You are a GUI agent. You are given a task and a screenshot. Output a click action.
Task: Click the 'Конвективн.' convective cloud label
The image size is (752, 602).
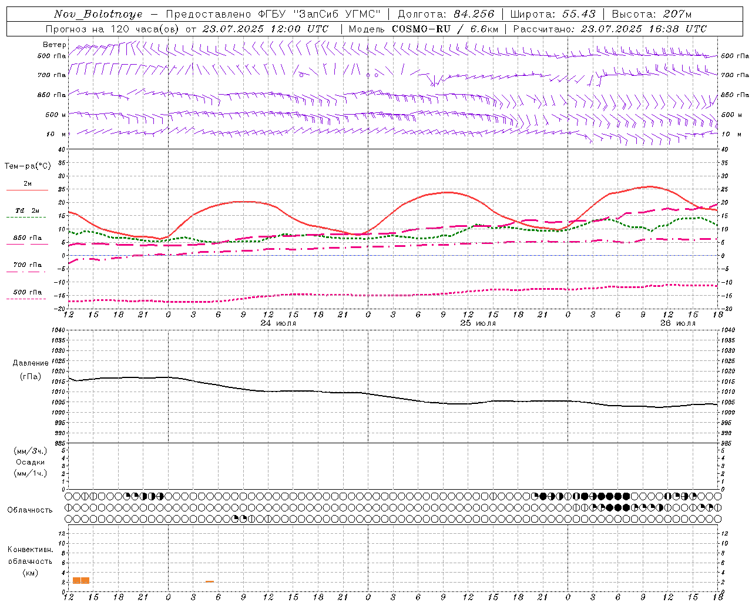30,550
